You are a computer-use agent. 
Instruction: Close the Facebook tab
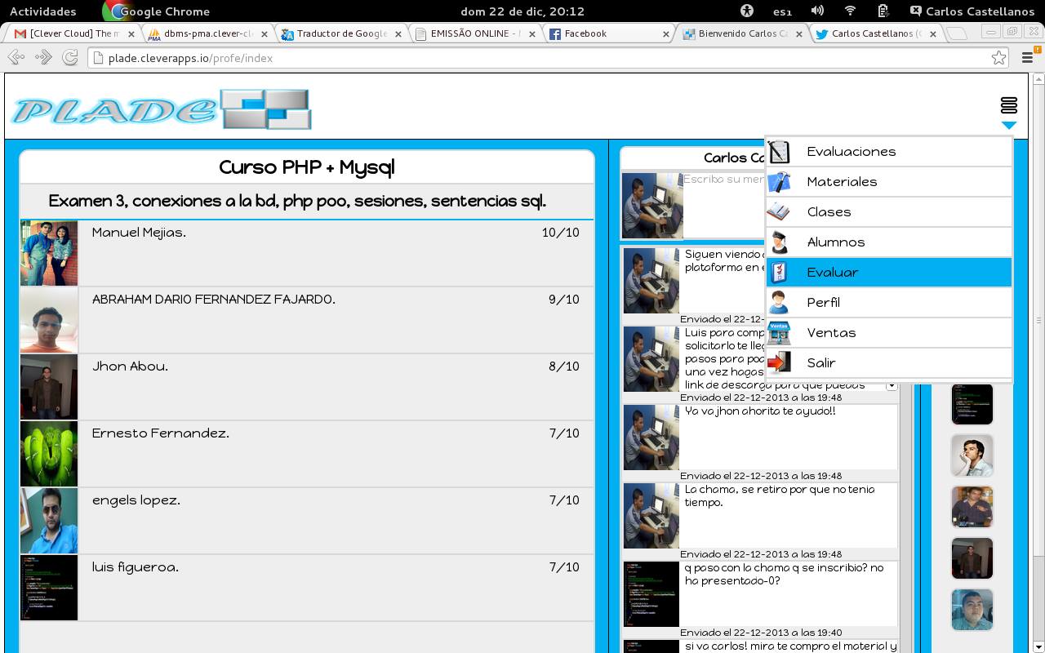click(665, 34)
